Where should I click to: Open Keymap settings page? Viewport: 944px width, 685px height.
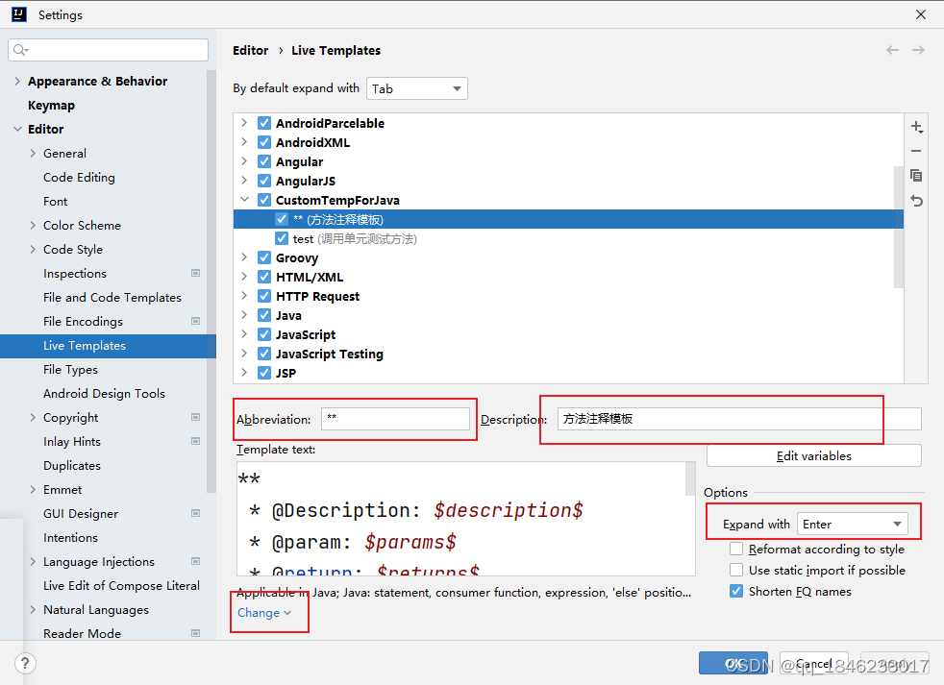pyautogui.click(x=51, y=106)
